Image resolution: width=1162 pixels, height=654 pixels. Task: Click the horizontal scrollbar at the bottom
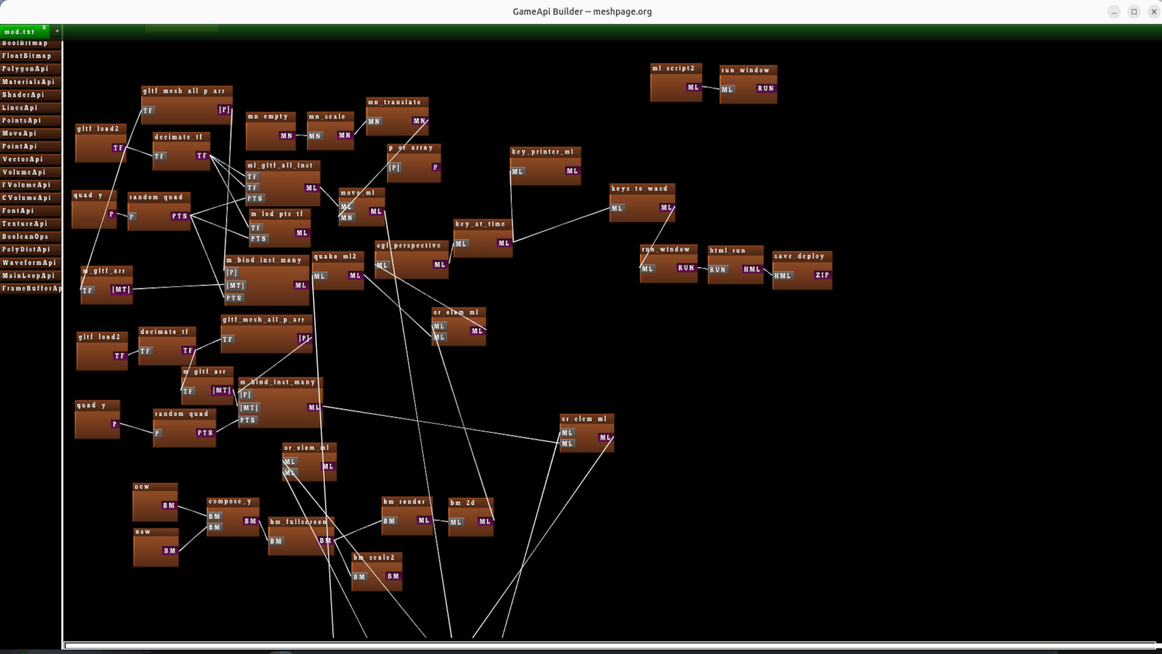(581, 646)
